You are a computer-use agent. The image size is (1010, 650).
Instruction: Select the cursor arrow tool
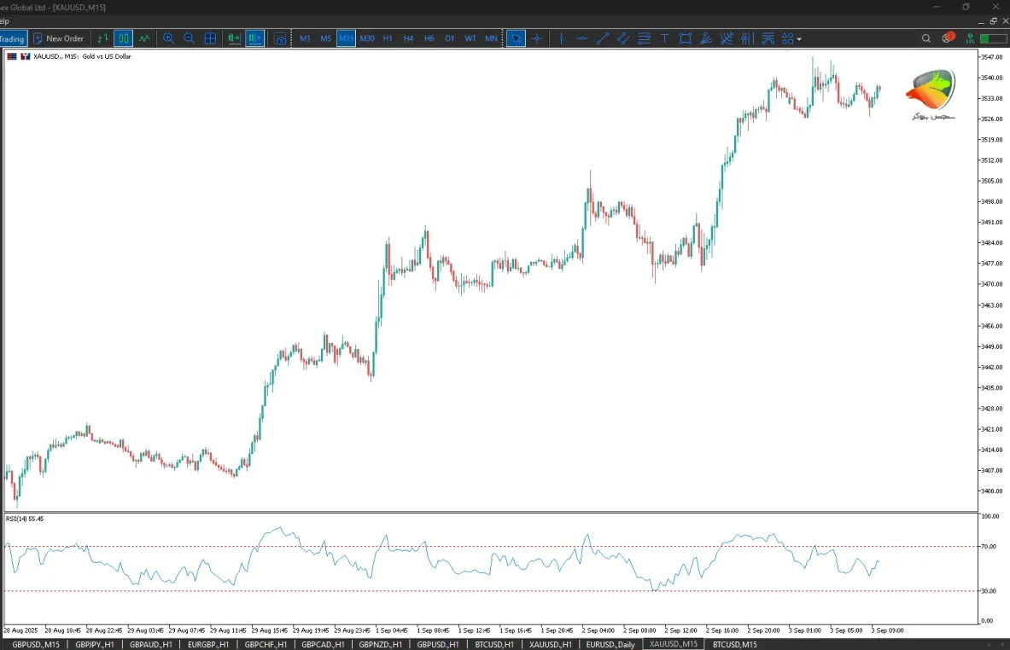[x=516, y=38]
